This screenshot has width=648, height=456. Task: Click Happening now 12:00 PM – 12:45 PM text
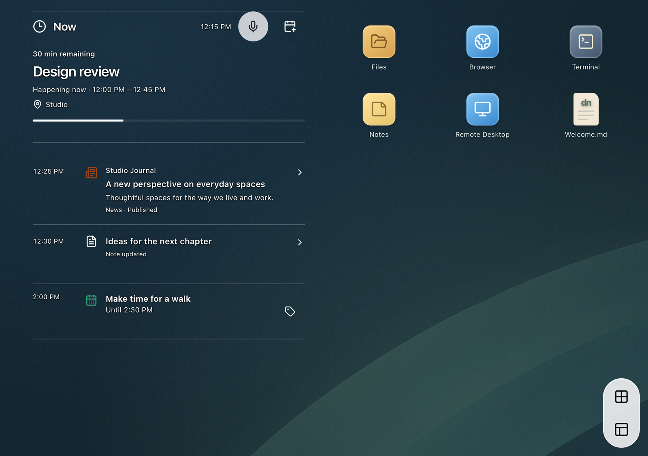click(x=99, y=89)
